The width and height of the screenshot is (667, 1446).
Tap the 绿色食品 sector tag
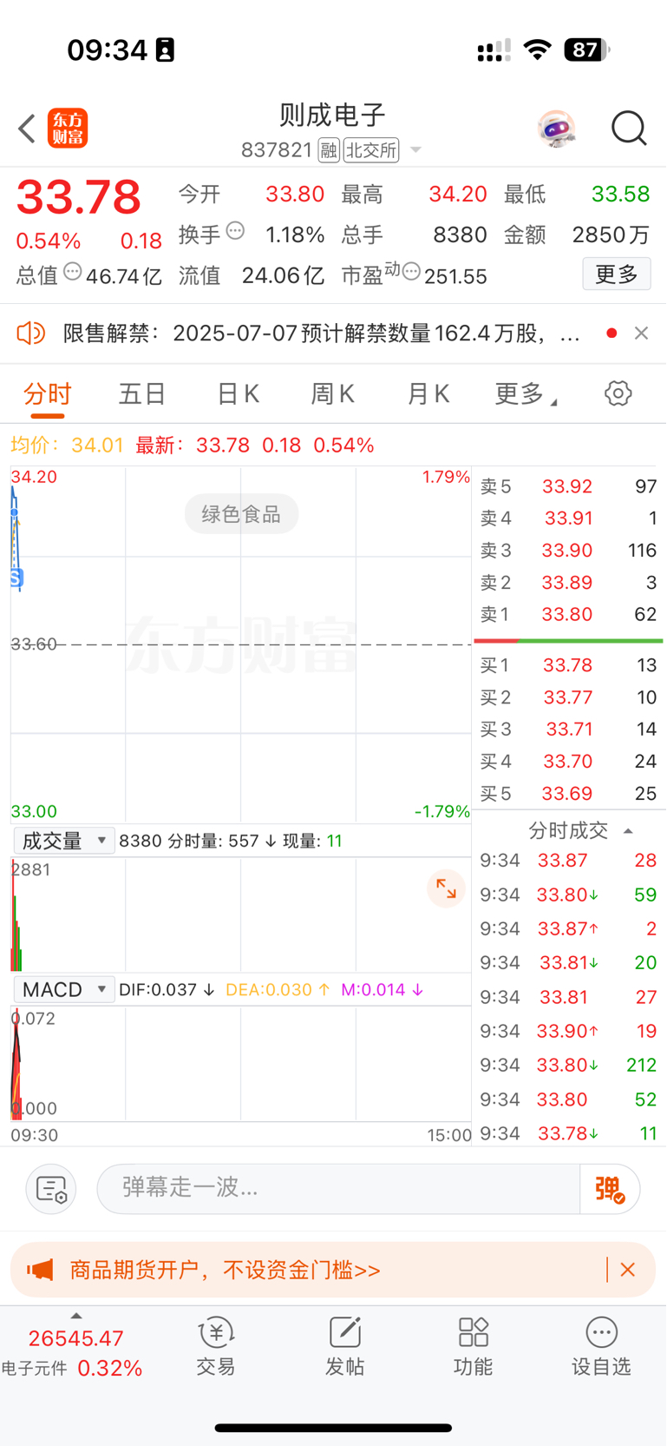[241, 514]
